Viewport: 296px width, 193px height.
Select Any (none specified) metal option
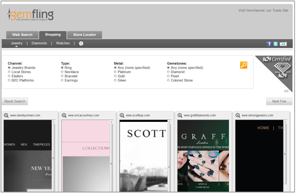point(115,68)
